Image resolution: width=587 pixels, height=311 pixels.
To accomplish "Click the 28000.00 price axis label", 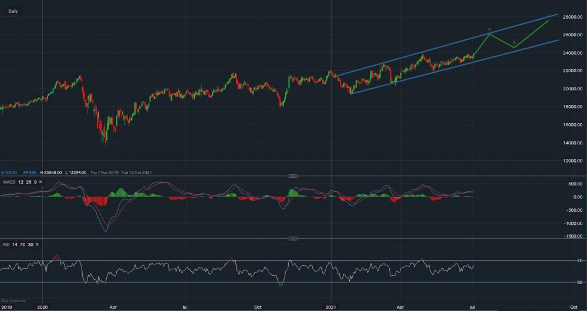I will [x=572, y=16].
